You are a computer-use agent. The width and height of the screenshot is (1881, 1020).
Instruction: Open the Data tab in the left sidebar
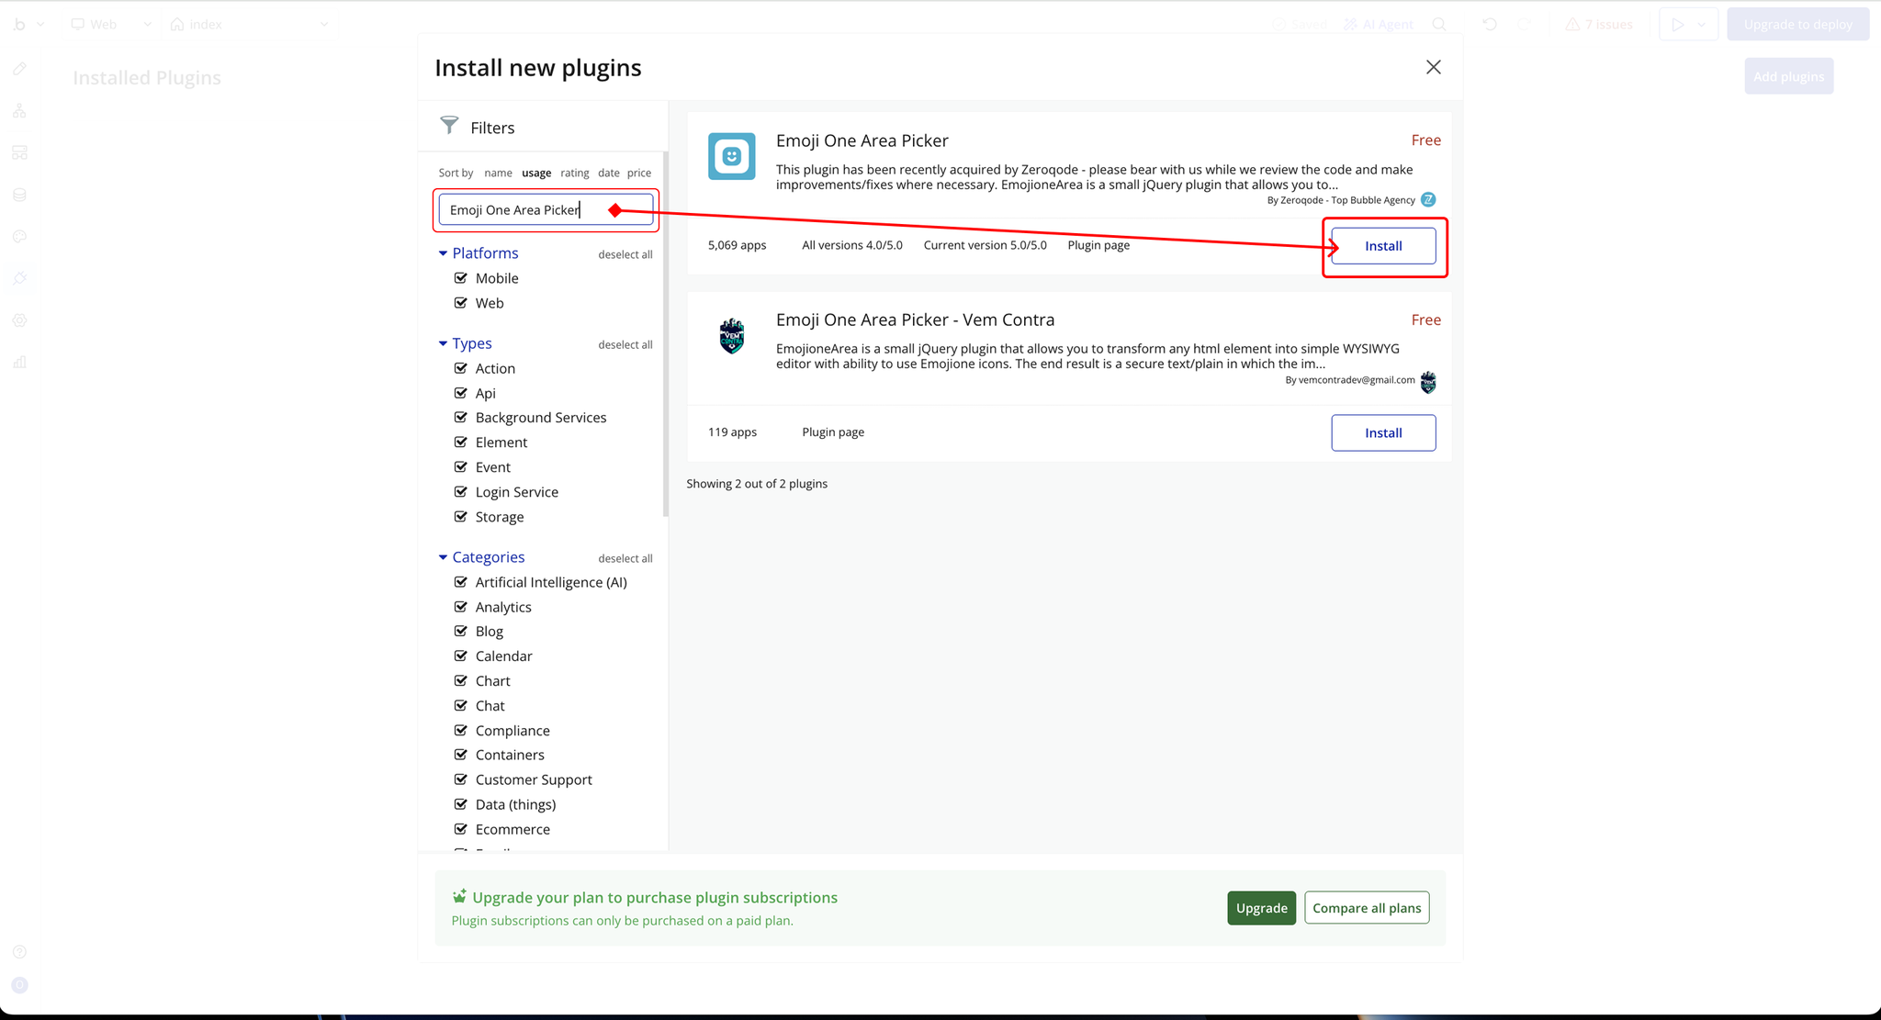coord(19,195)
